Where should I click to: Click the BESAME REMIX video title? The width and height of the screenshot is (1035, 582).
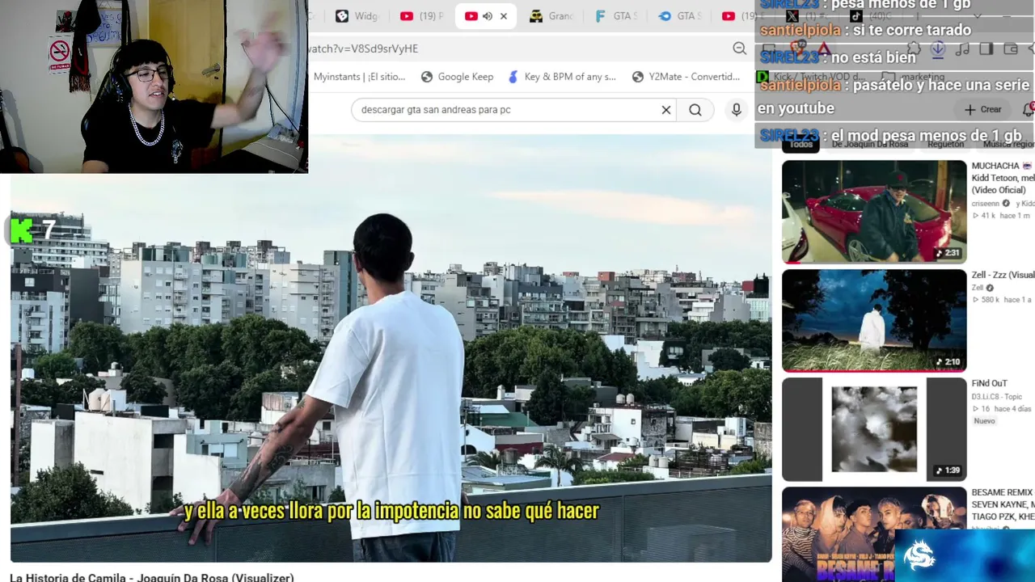click(1003, 504)
